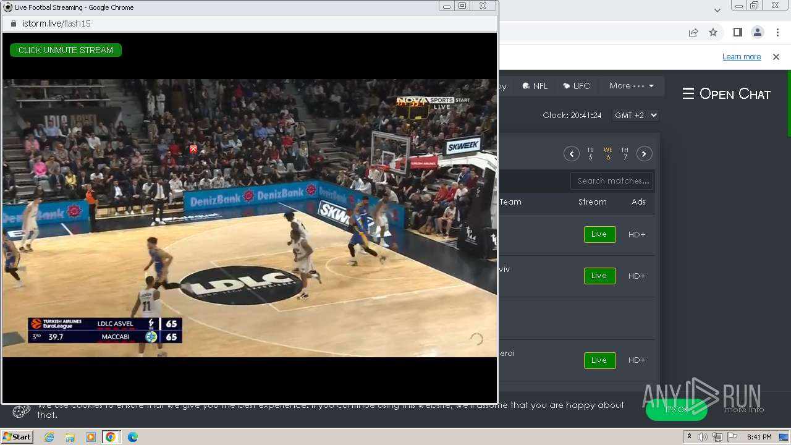Show hidden system tray icons arrow
This screenshot has width=791, height=445.
[x=689, y=437]
